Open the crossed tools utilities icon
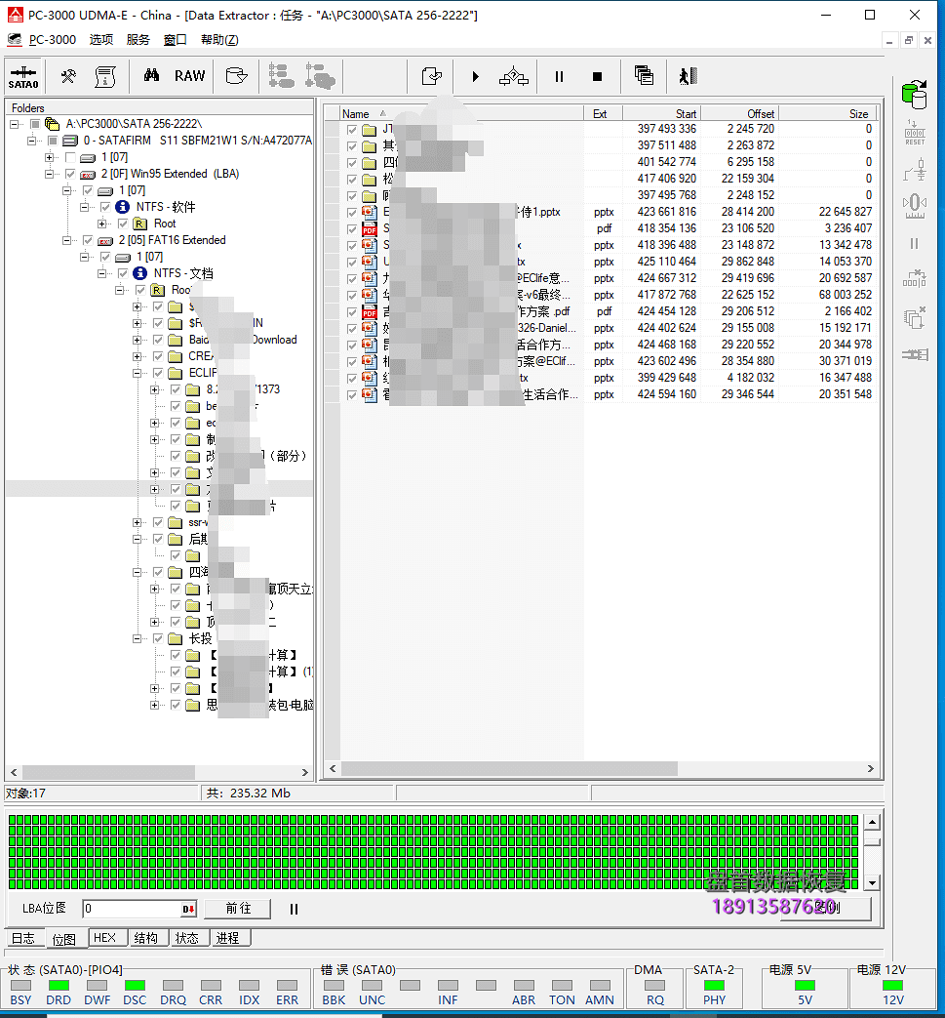Image resolution: width=945 pixels, height=1018 pixels. pos(68,76)
